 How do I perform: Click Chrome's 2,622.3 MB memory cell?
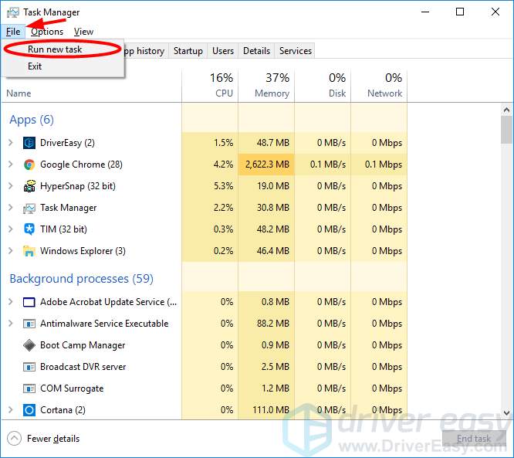point(266,165)
